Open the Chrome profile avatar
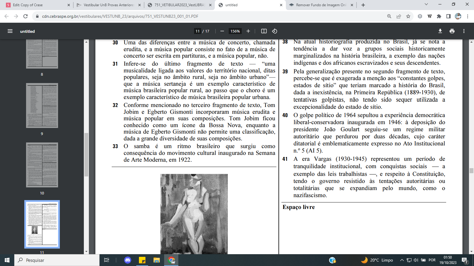The width and height of the screenshot is (474, 266). (458, 16)
